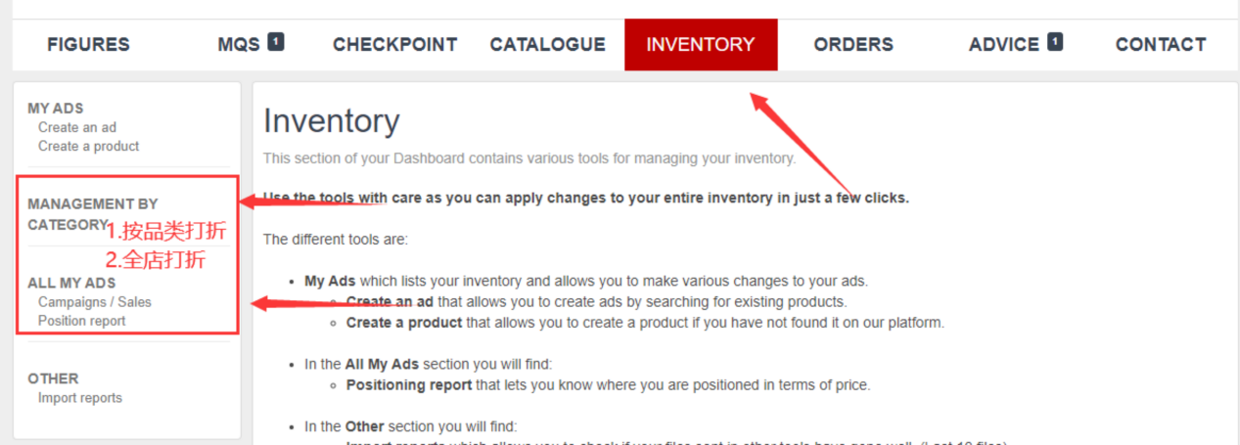
Task: Open the CATALOGUE tab
Action: click(547, 44)
